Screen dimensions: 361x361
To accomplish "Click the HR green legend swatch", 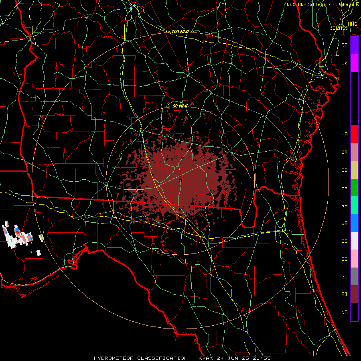I will pos(354,187).
